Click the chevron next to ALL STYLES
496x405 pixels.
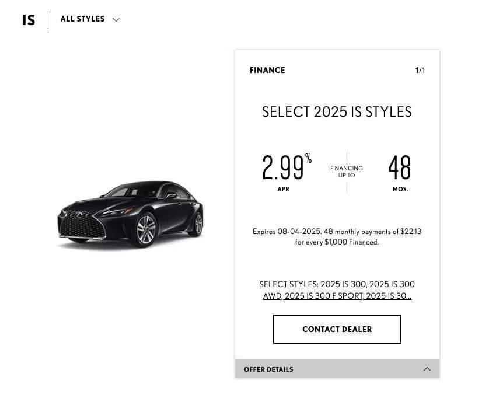(x=116, y=20)
